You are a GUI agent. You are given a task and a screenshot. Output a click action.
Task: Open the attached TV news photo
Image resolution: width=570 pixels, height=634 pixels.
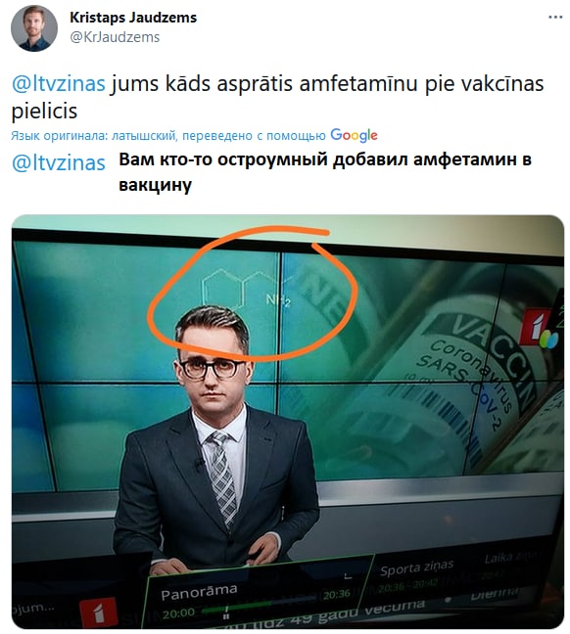coord(287,422)
